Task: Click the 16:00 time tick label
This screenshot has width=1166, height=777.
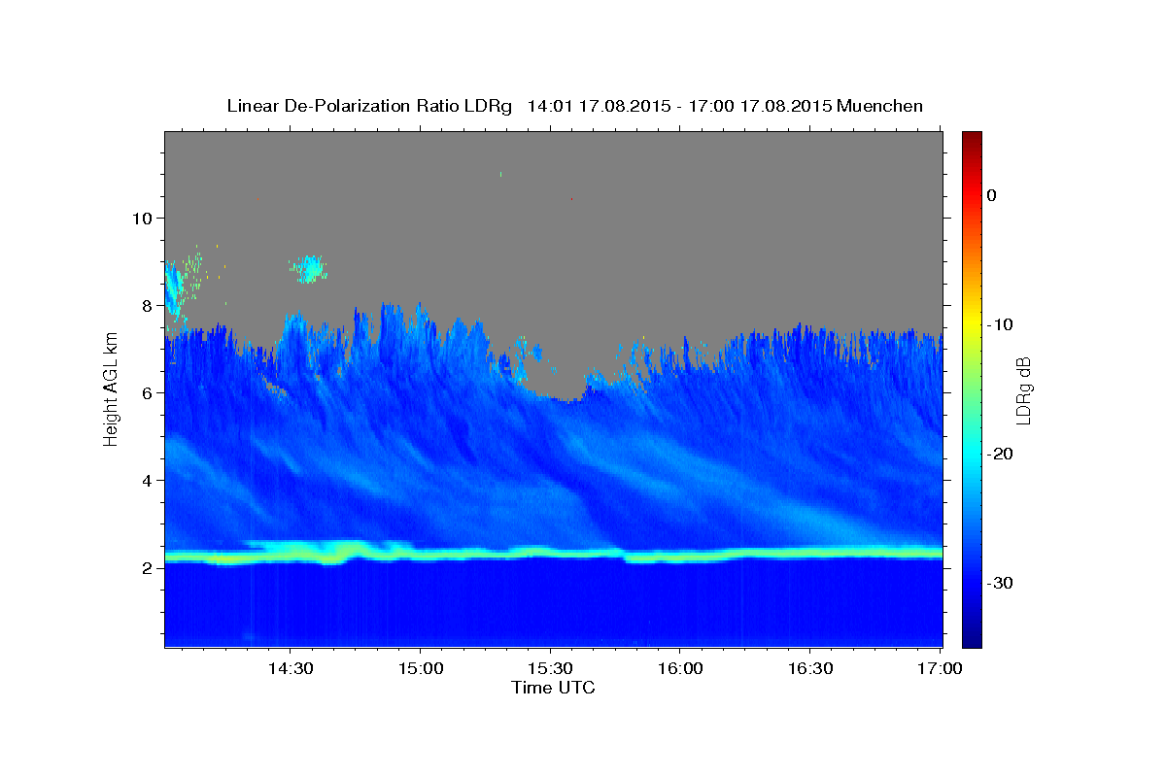Action: pyautogui.click(x=680, y=669)
